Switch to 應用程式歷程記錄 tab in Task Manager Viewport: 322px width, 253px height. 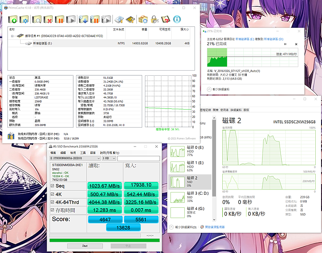click(206, 110)
